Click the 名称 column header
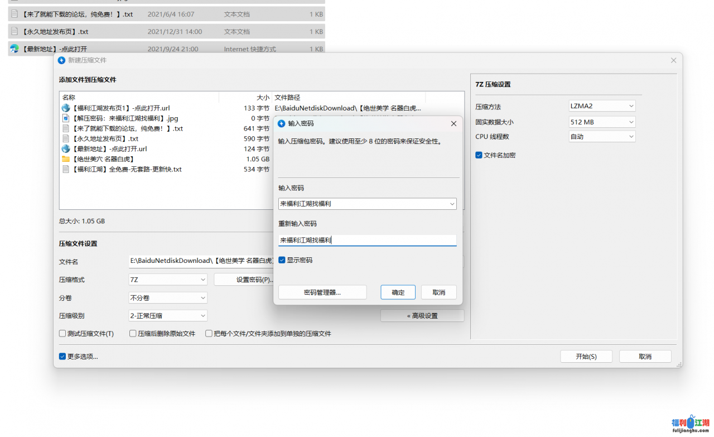714x437 pixels. pos(69,97)
